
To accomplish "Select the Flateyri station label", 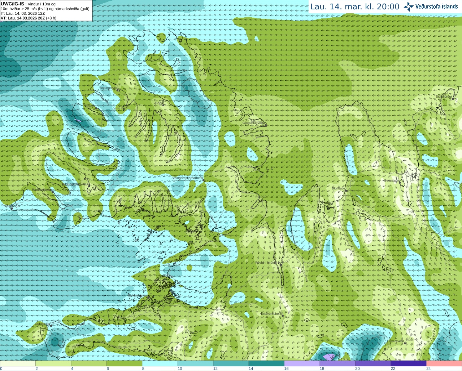I will tap(90, 106).
